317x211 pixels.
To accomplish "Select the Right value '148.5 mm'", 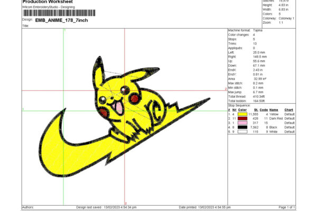I will 260,57.
